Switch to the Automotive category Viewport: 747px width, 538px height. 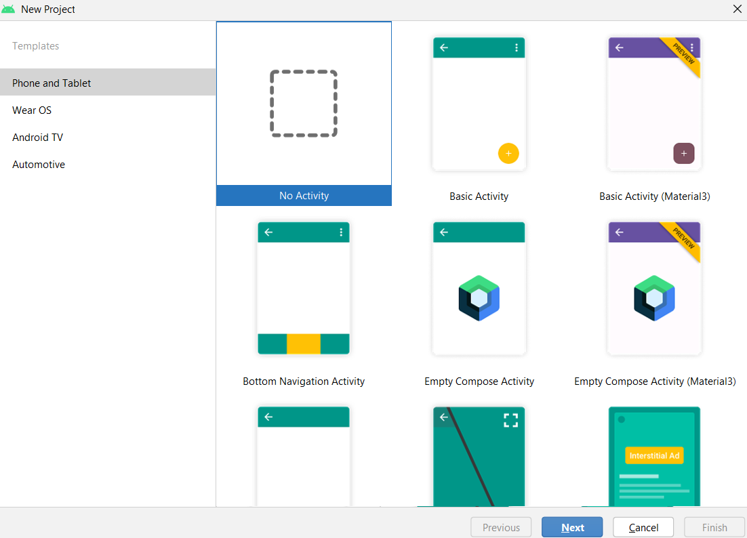point(39,164)
